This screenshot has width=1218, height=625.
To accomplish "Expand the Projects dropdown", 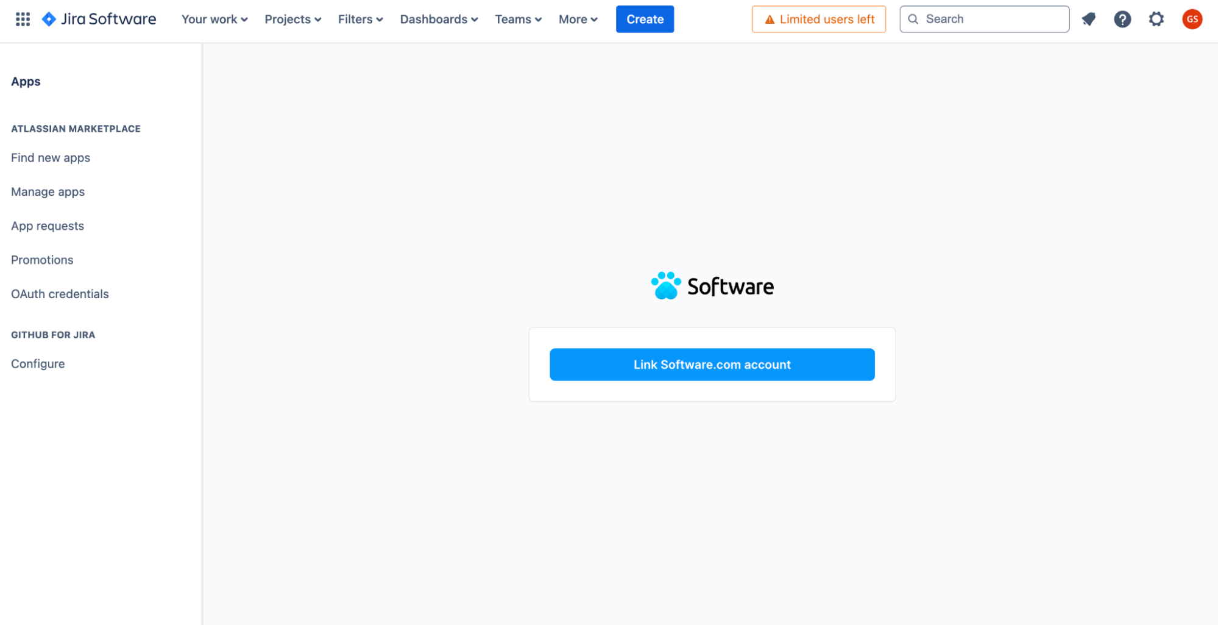I will [292, 19].
